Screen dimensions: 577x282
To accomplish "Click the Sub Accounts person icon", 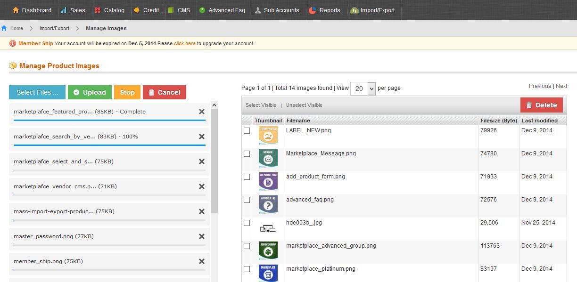I will 257,10.
